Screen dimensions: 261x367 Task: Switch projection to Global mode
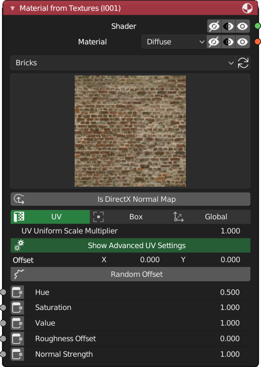click(x=210, y=217)
